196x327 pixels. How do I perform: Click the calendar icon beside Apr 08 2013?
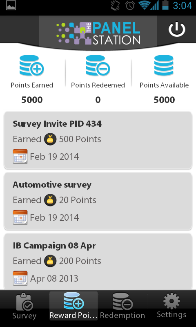click(x=20, y=278)
